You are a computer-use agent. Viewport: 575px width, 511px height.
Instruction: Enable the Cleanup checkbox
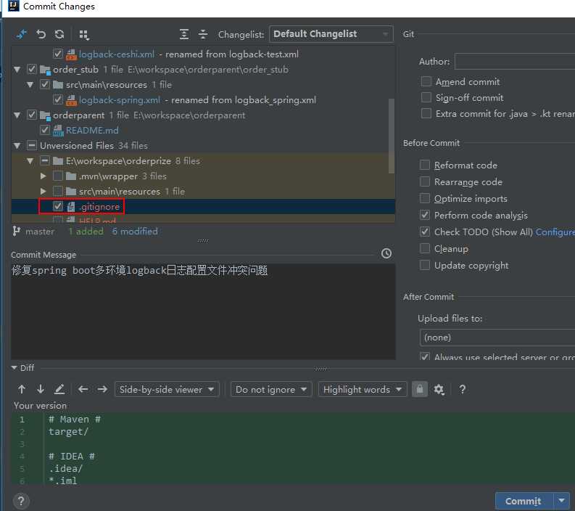(425, 248)
